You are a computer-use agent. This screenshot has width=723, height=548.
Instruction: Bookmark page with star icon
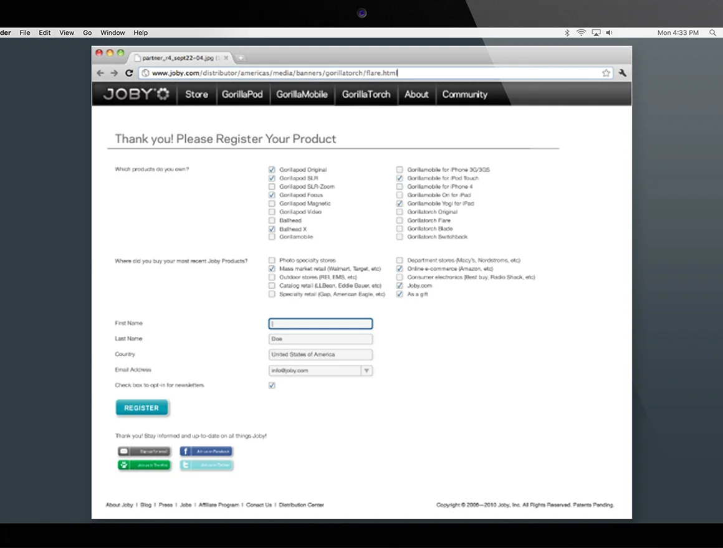tap(606, 73)
